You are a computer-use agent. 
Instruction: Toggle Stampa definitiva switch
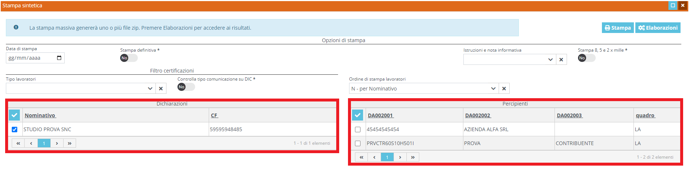pos(129,58)
